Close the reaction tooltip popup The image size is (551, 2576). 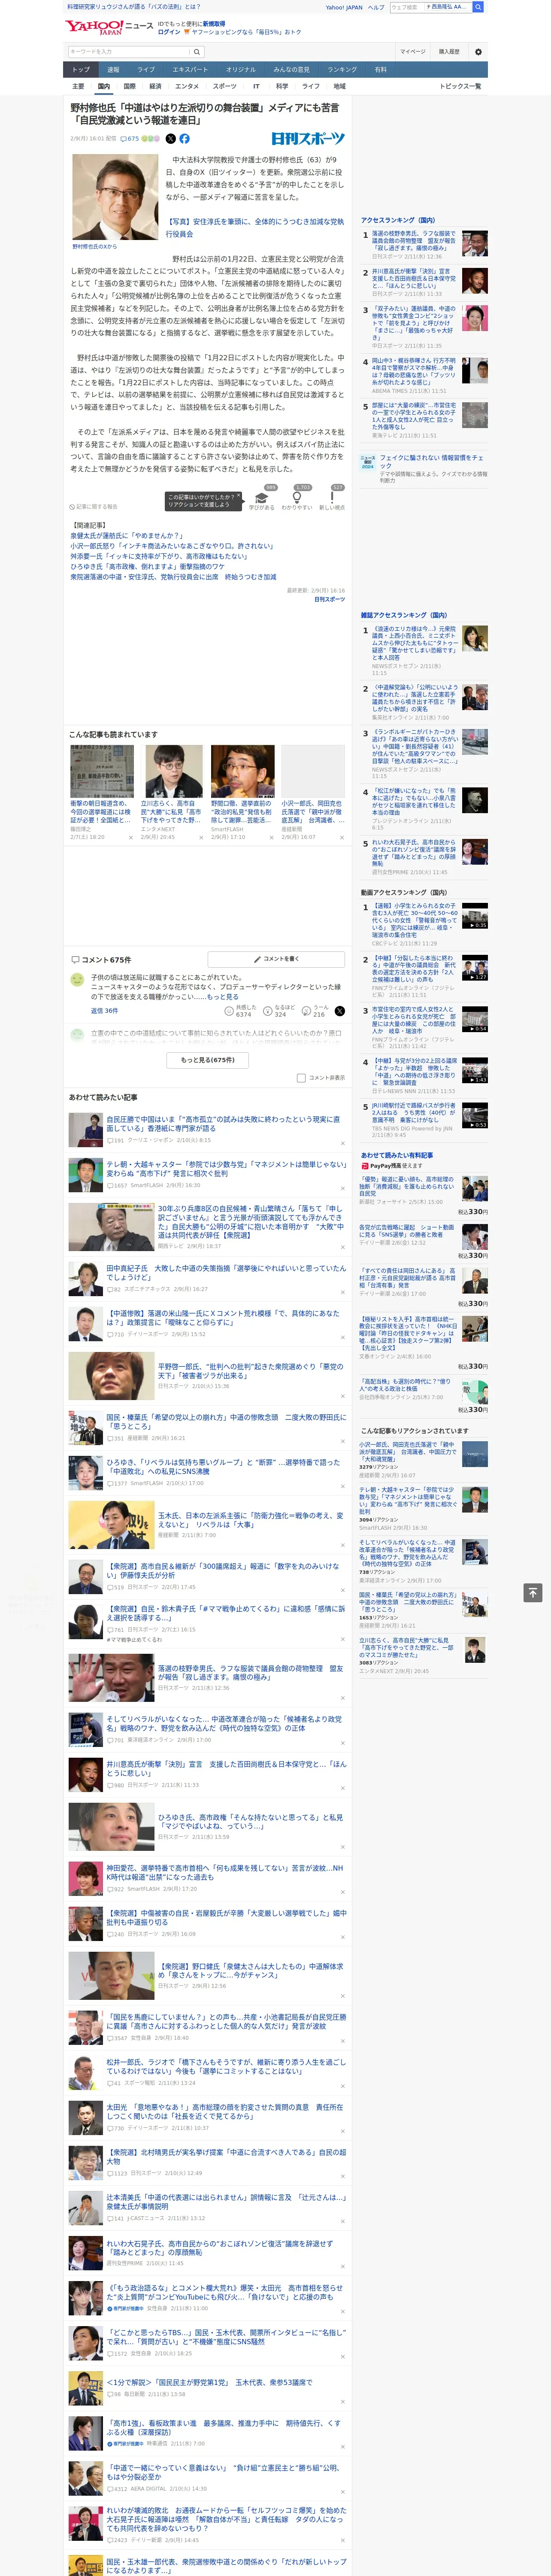pyautogui.click(x=238, y=496)
